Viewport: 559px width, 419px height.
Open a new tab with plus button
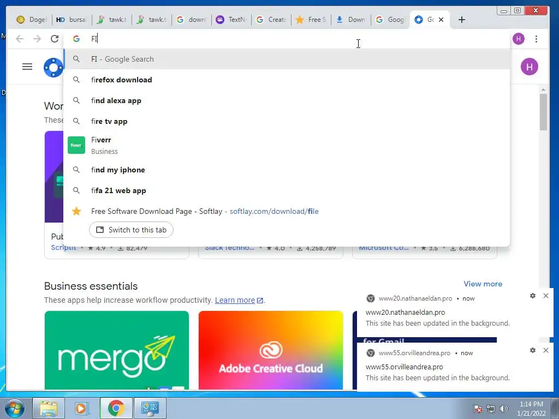pos(462,20)
